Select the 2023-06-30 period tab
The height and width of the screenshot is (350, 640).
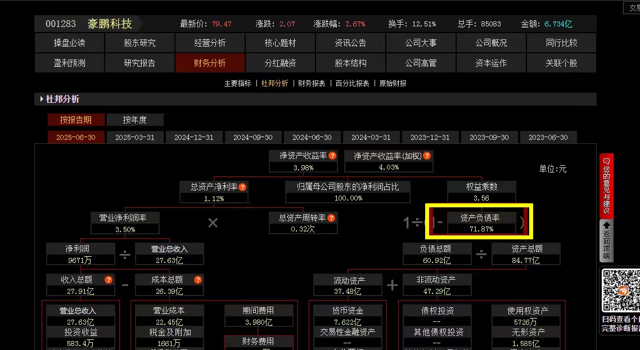click(548, 137)
